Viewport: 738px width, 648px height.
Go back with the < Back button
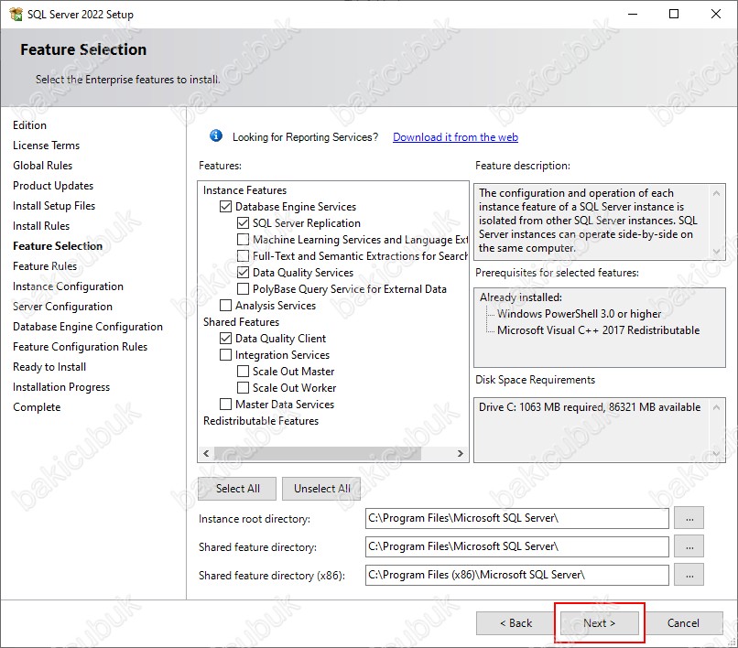[516, 623]
